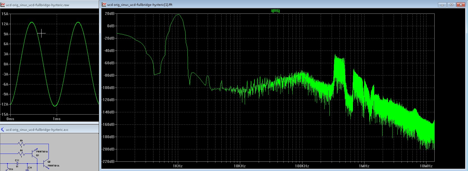Click the 1kHz fundamental peak on FFT trace
Image resolution: width=468 pixels, height=171 pixels.
click(178, 15)
